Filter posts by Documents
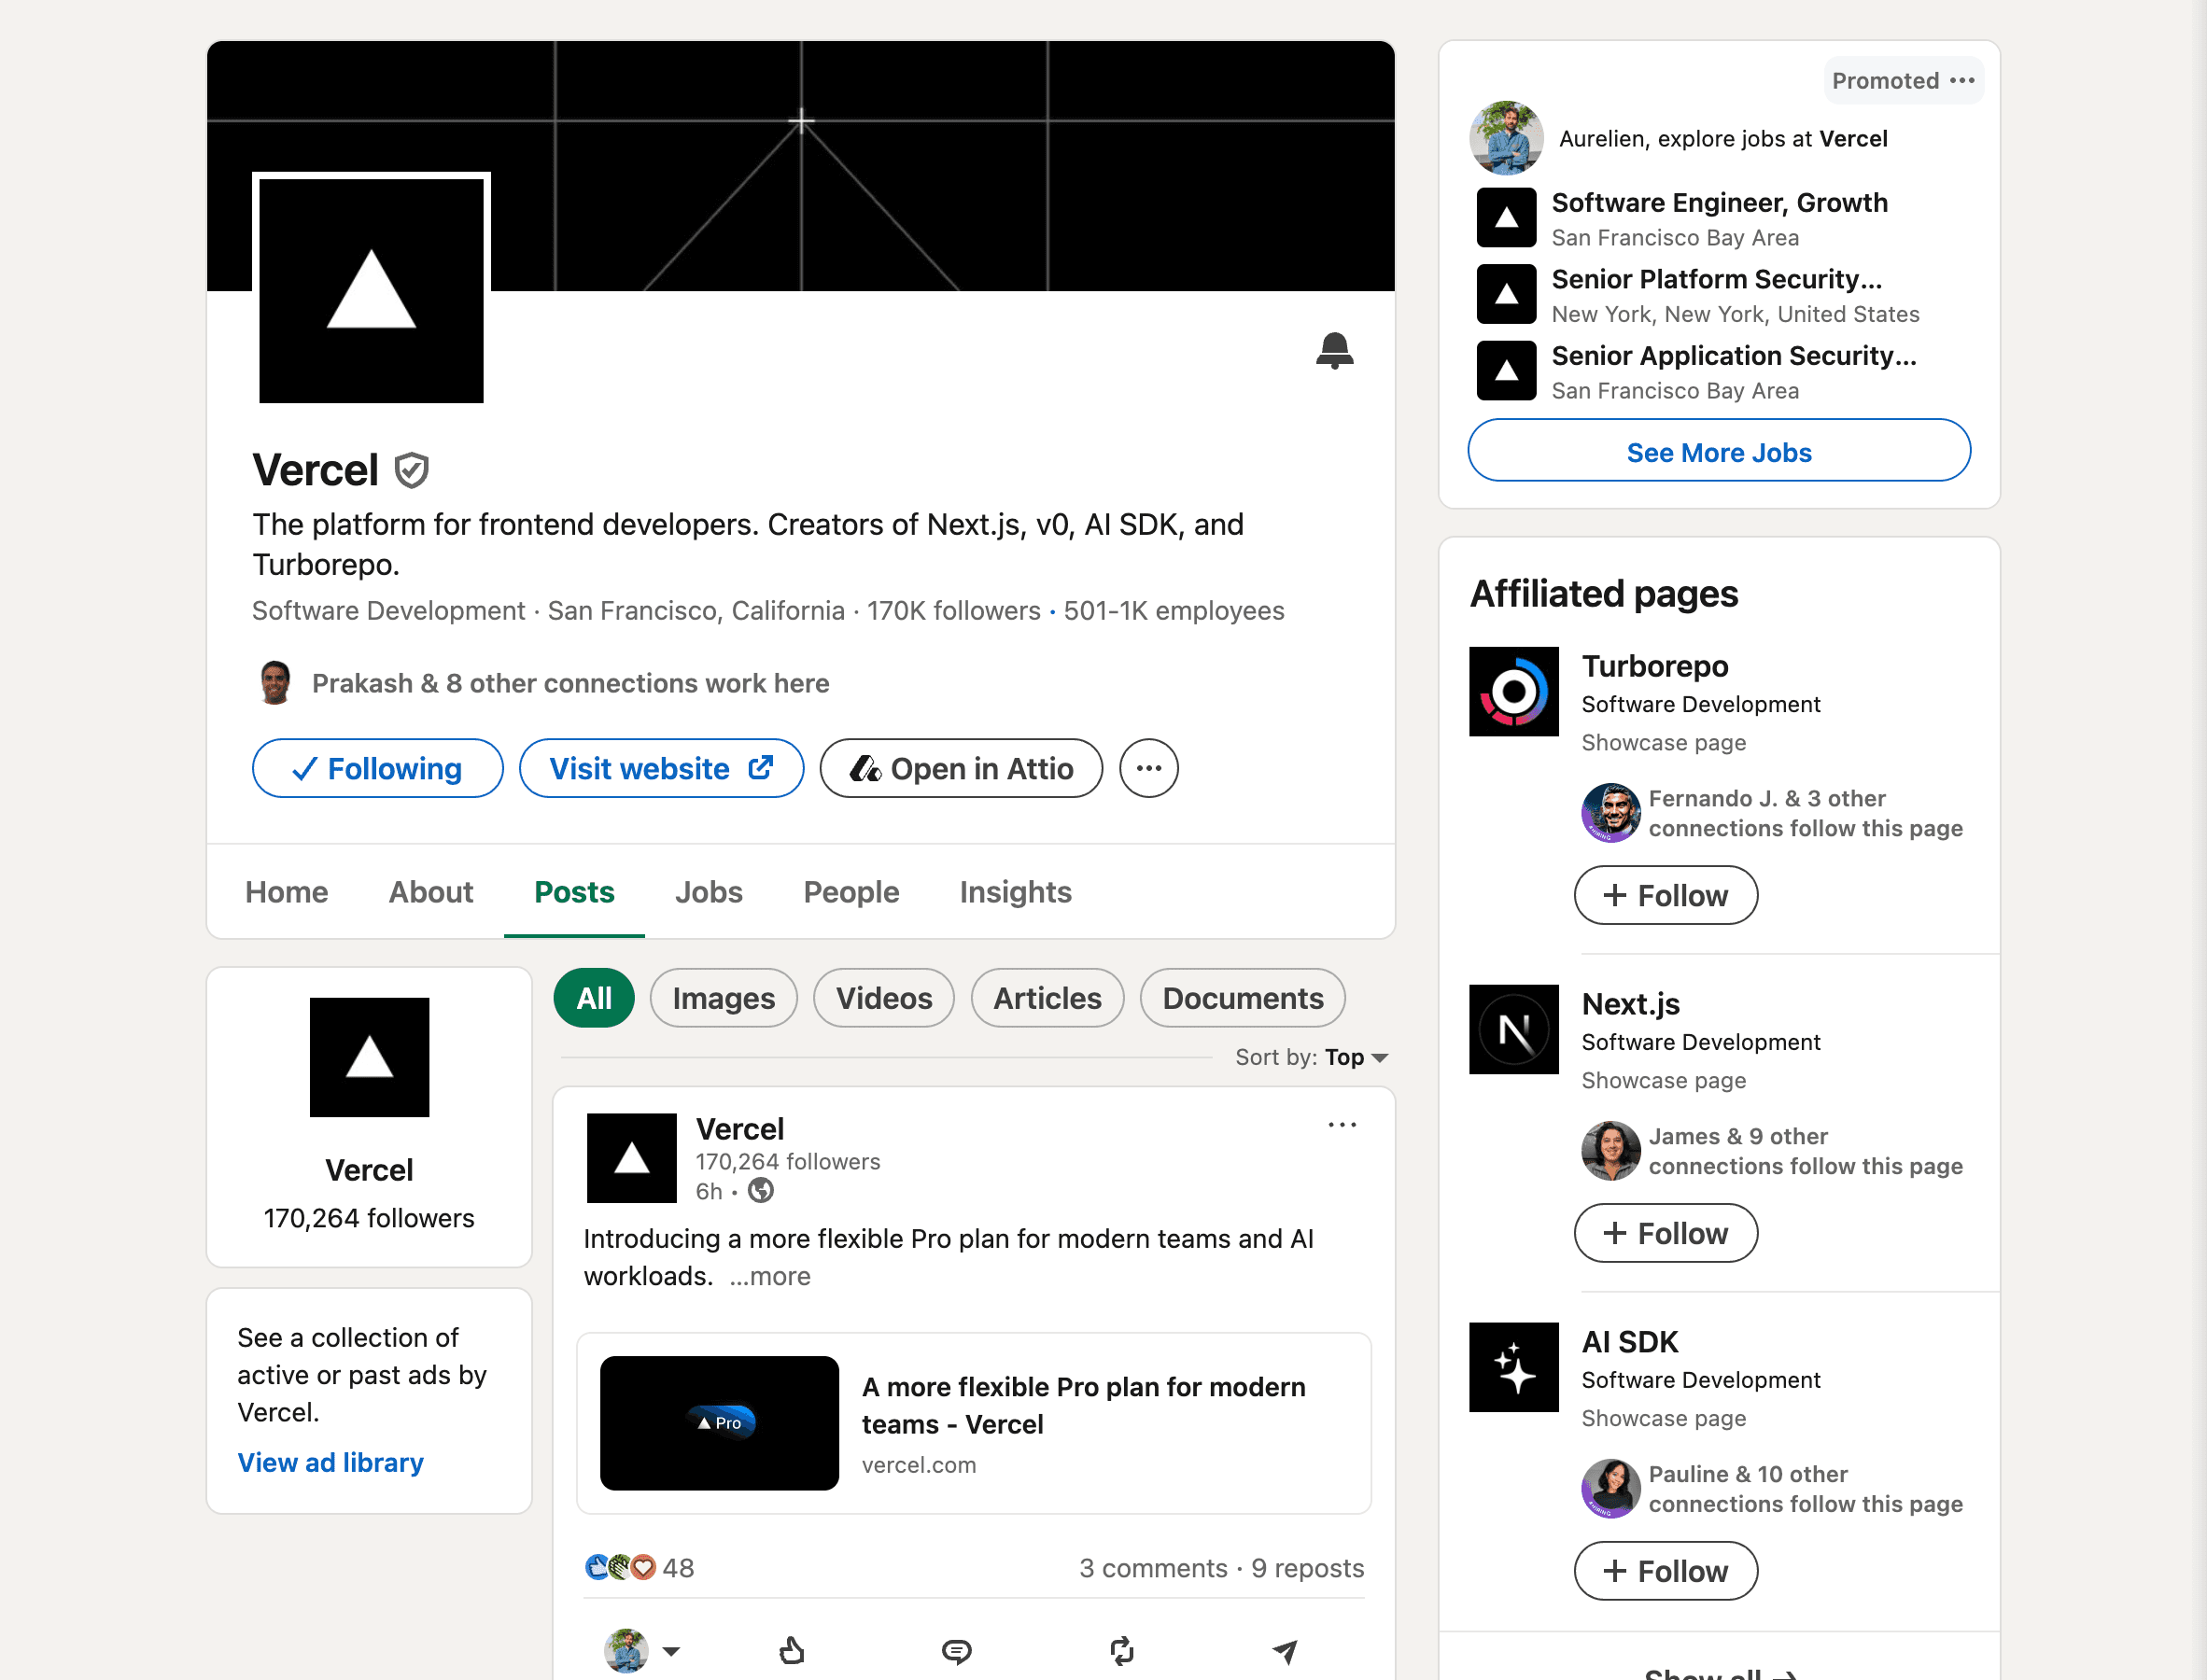The height and width of the screenshot is (1680, 2207). [1242, 998]
